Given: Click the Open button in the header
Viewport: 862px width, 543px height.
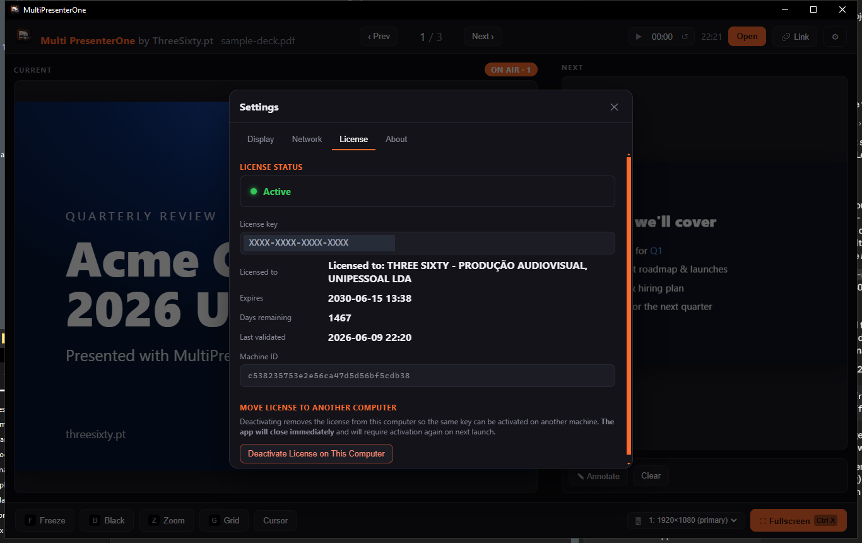Looking at the screenshot, I should pos(747,37).
